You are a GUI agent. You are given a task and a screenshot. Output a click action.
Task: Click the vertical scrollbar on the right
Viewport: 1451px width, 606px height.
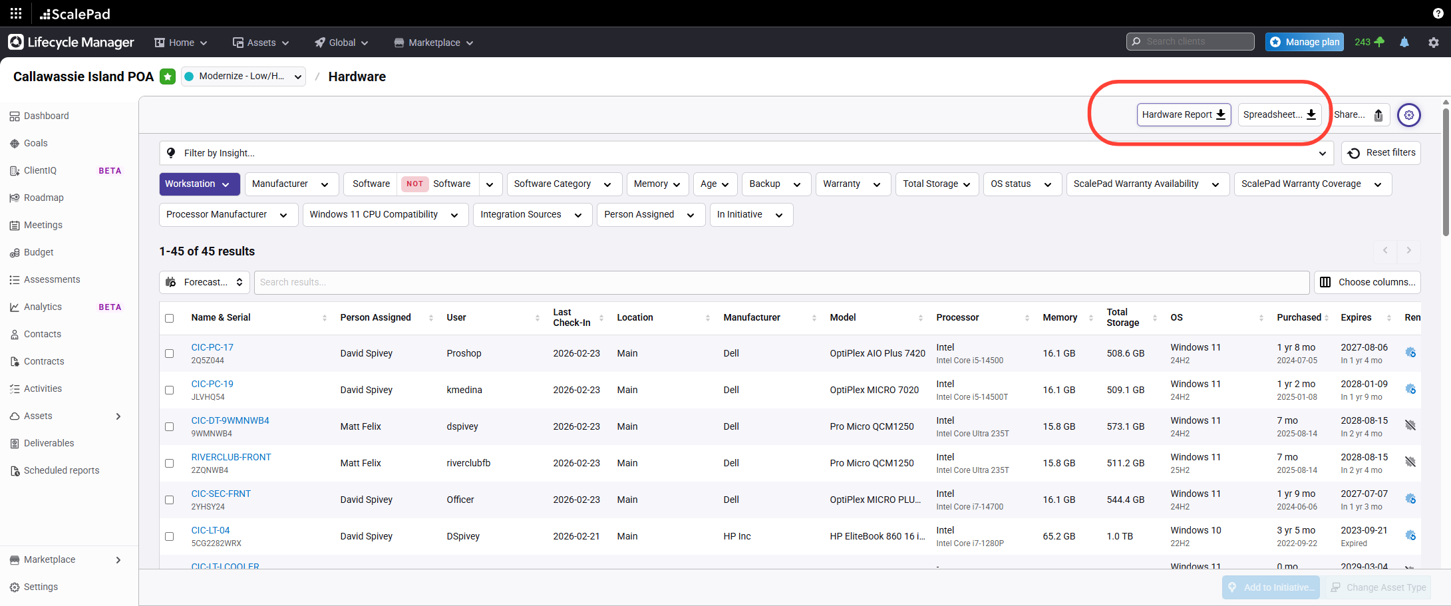(1446, 173)
